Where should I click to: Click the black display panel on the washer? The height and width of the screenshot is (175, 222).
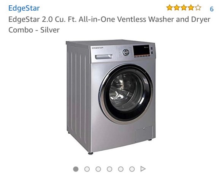click(x=141, y=50)
